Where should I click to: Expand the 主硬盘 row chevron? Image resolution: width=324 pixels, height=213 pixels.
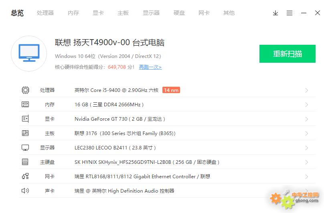click(x=307, y=162)
